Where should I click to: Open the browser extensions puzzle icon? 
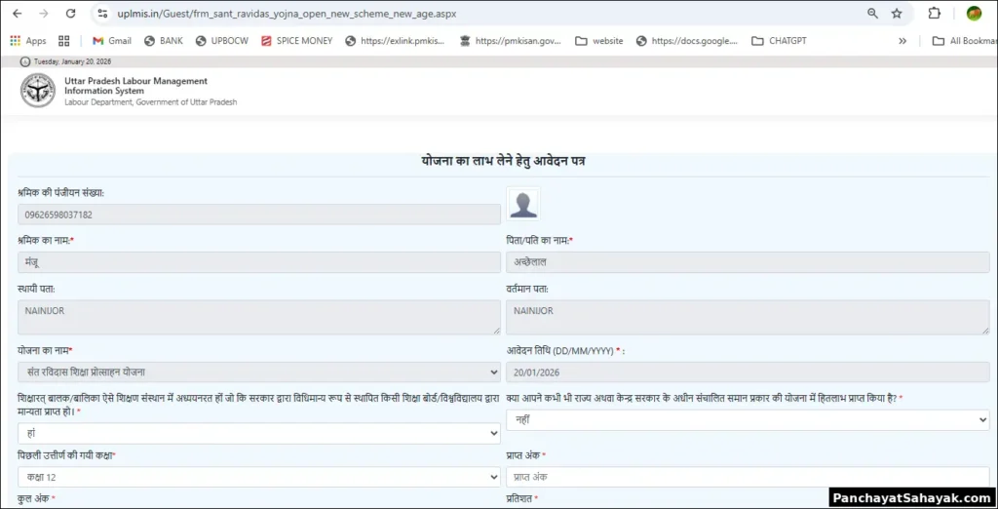935,14
